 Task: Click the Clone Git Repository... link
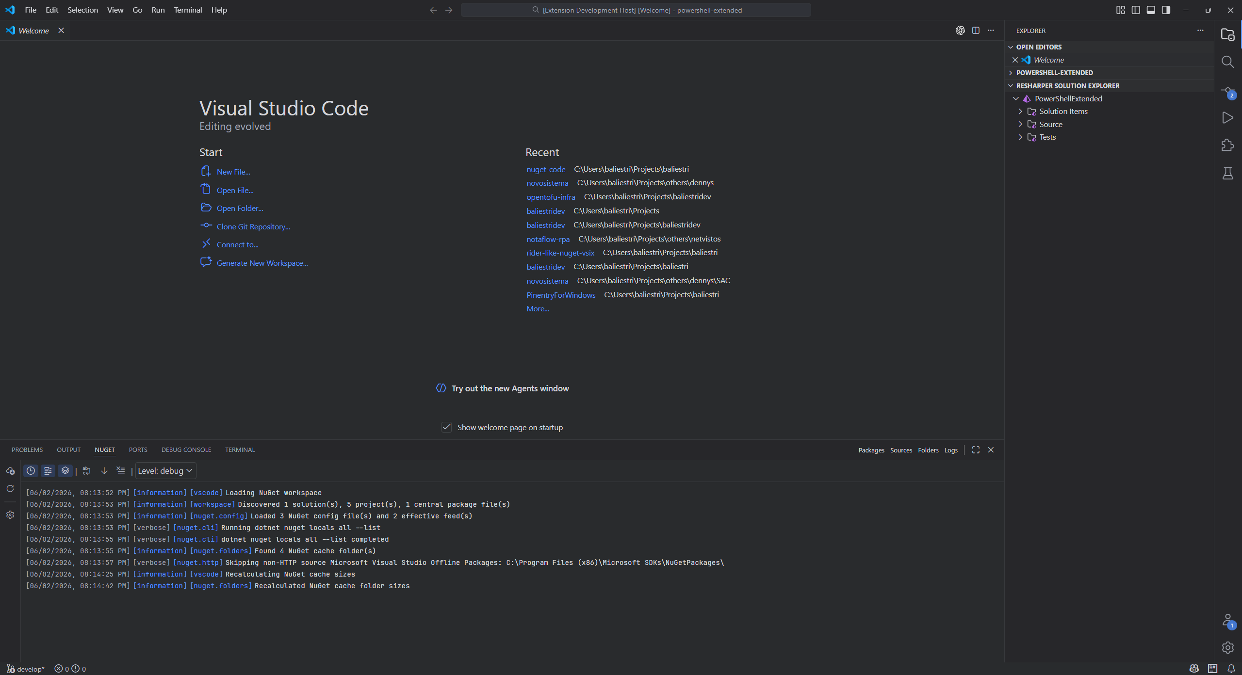253,226
